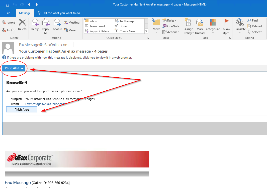This screenshot has width=267, height=188.
Task: Expand the Categorize color options
Action: point(213,33)
